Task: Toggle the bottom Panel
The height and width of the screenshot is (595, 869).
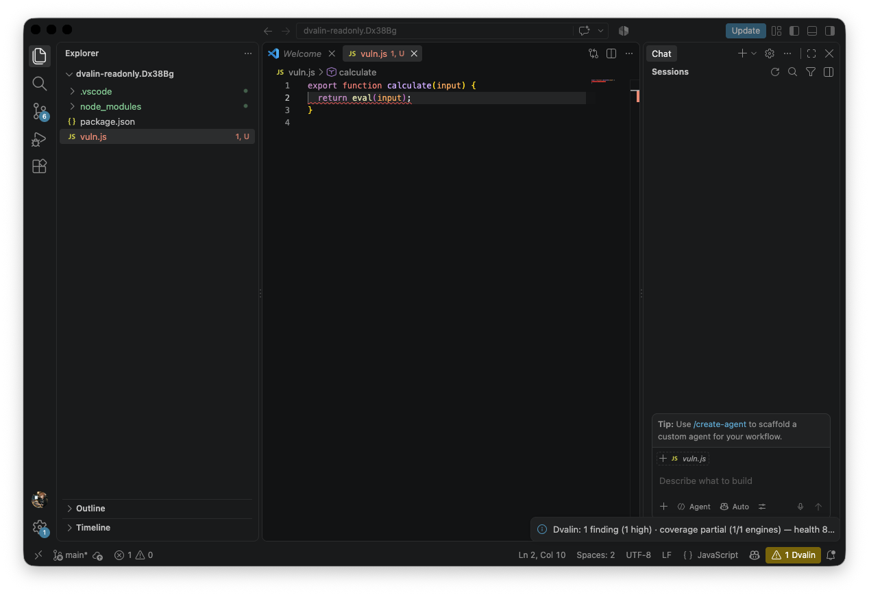Action: 812,31
